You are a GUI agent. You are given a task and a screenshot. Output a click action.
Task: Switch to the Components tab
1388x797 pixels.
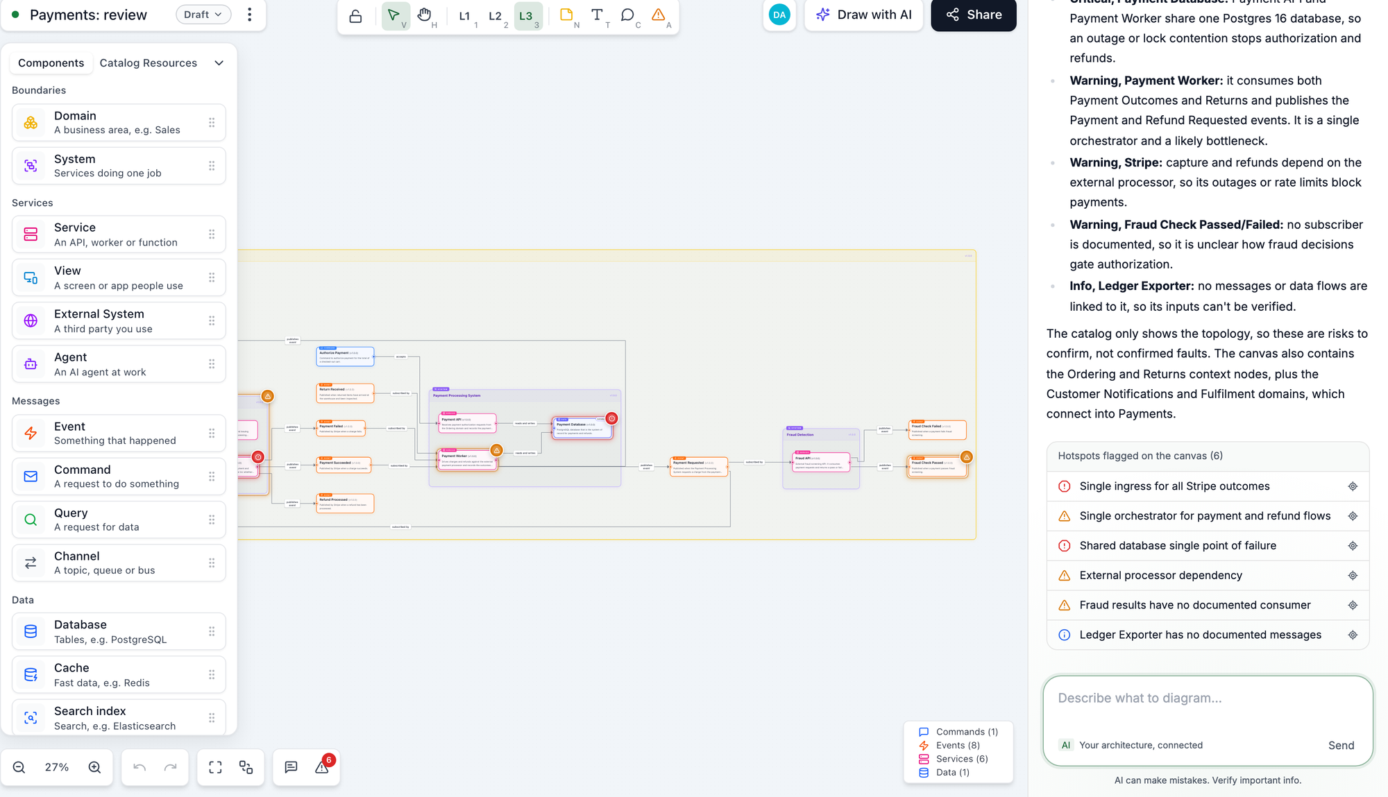click(51, 63)
